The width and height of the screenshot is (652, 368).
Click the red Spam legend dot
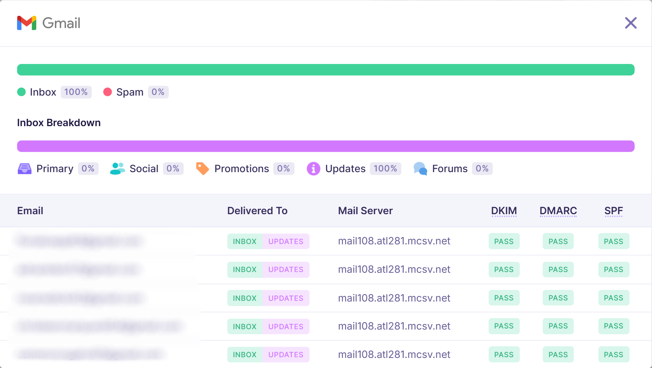click(x=107, y=92)
